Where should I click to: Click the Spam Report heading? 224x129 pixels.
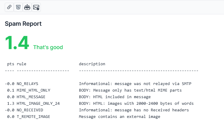pyautogui.click(x=23, y=24)
